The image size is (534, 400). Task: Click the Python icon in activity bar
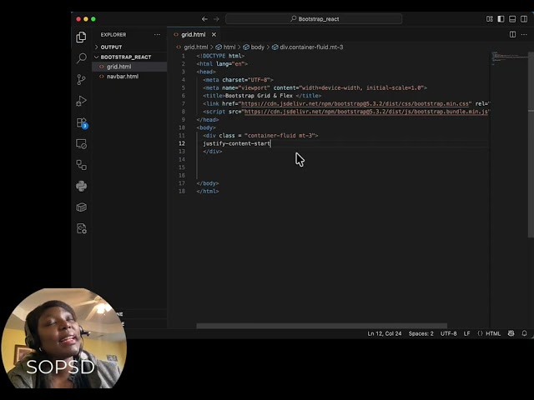pyautogui.click(x=82, y=186)
